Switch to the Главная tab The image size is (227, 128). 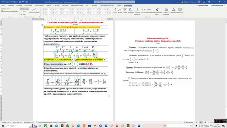point(11,6)
